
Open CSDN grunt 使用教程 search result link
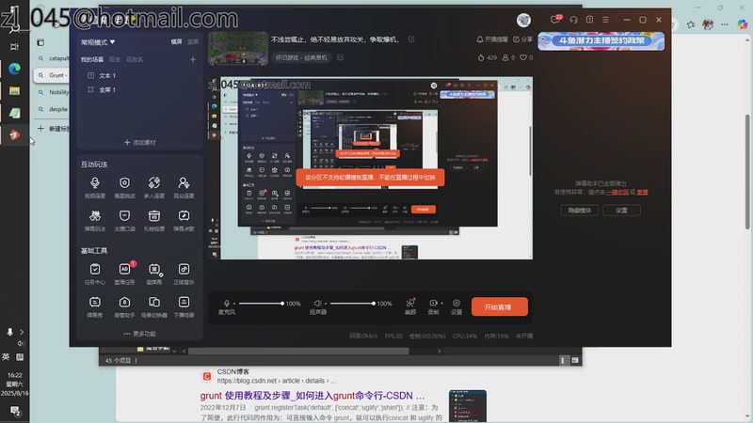tap(312, 396)
